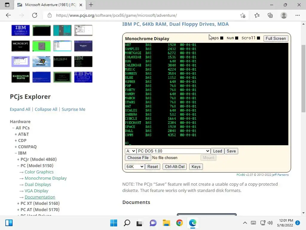Screen dimensions: 306x230
Task: Open the Monochrome Display tree link
Action: pyautogui.click(x=46, y=178)
